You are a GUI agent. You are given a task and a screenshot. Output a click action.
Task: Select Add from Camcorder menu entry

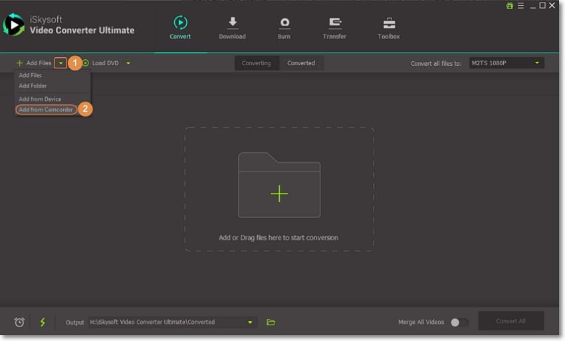tap(46, 109)
